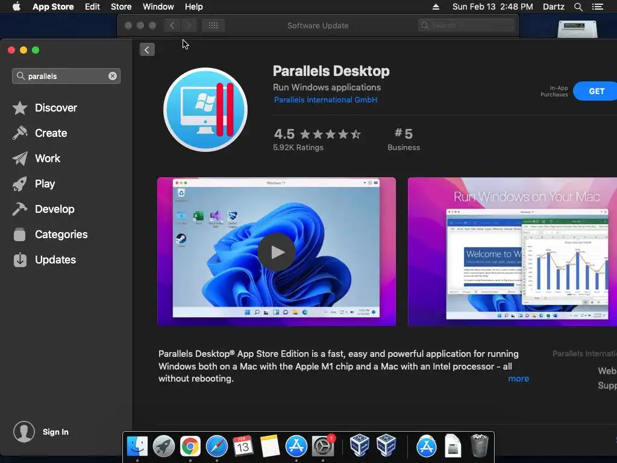The width and height of the screenshot is (617, 463).
Task: Open the Play section
Action: 34,184
